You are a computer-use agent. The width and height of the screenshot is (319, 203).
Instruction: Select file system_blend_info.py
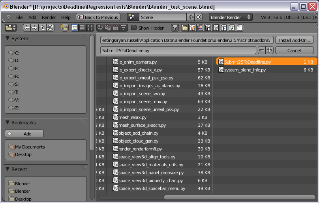coord(266,70)
